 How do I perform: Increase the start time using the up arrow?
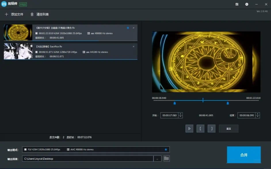tap(180, 114)
